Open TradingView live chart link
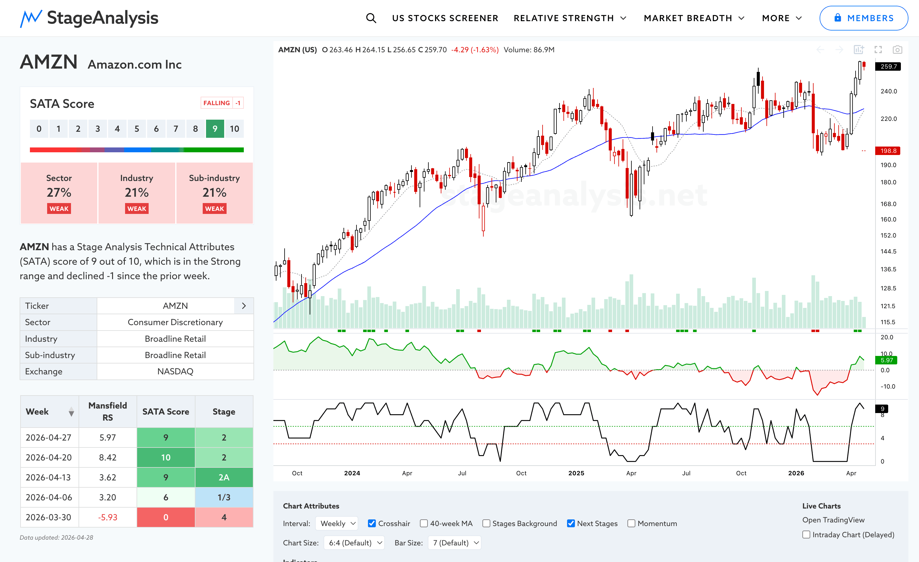The image size is (919, 562). tap(833, 519)
